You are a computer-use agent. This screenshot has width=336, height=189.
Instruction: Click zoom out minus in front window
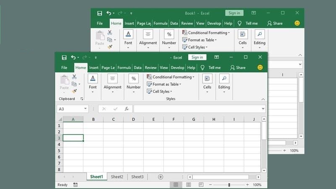tap(210, 184)
